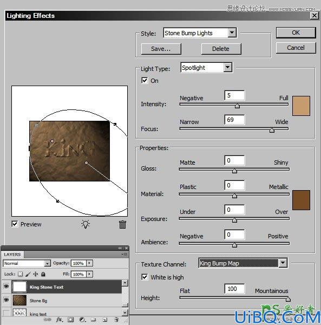
Task: Click the OK button
Action: [x=296, y=32]
